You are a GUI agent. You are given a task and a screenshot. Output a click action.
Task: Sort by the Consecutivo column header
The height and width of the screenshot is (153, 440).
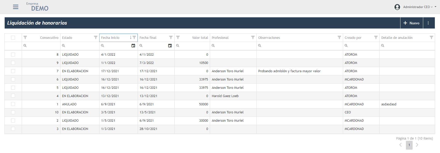tap(49, 38)
